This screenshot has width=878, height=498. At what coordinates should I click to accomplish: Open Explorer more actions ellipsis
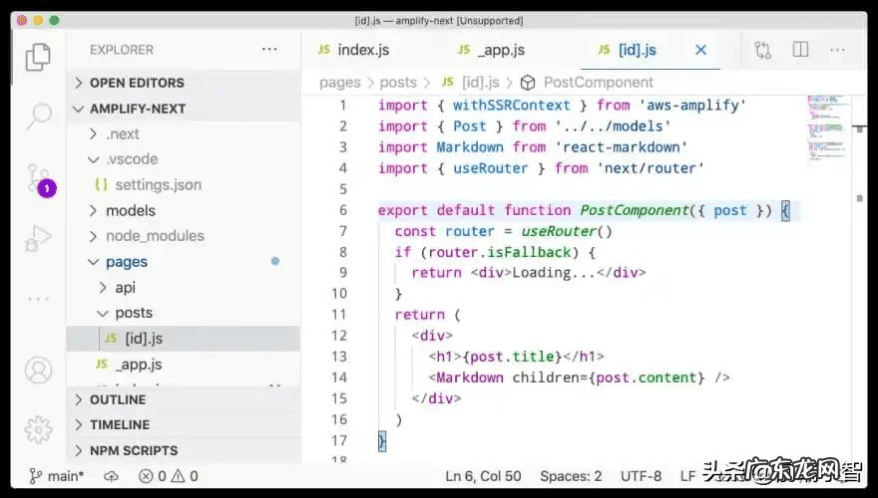(x=269, y=50)
